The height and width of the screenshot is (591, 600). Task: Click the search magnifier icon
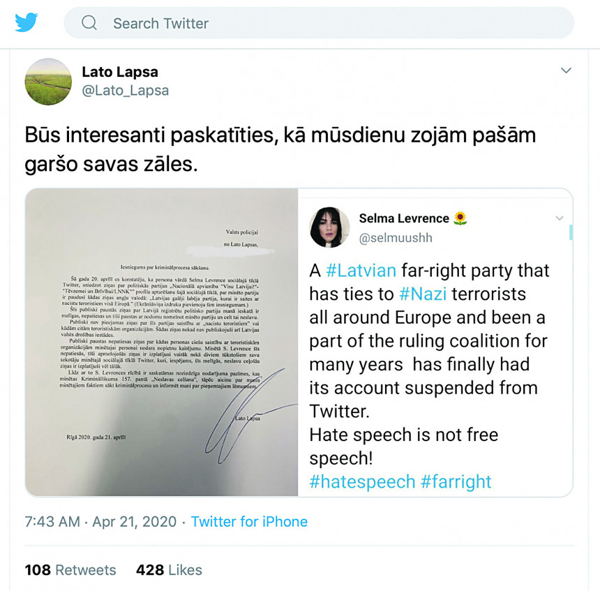(89, 23)
